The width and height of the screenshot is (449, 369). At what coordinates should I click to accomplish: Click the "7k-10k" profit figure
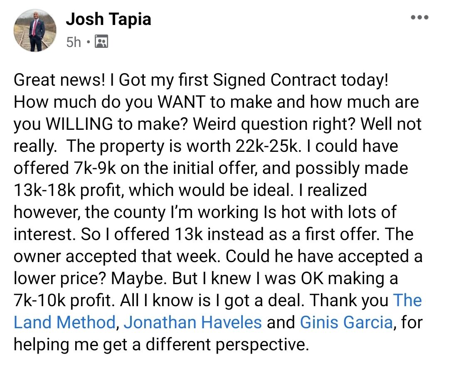click(x=44, y=300)
